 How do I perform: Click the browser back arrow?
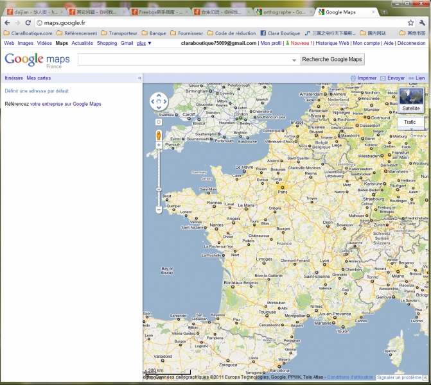[x=7, y=22]
